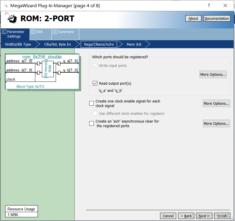The height and width of the screenshot is (221, 235).
Task: Proceed with the Next > button
Action: [x=204, y=216]
